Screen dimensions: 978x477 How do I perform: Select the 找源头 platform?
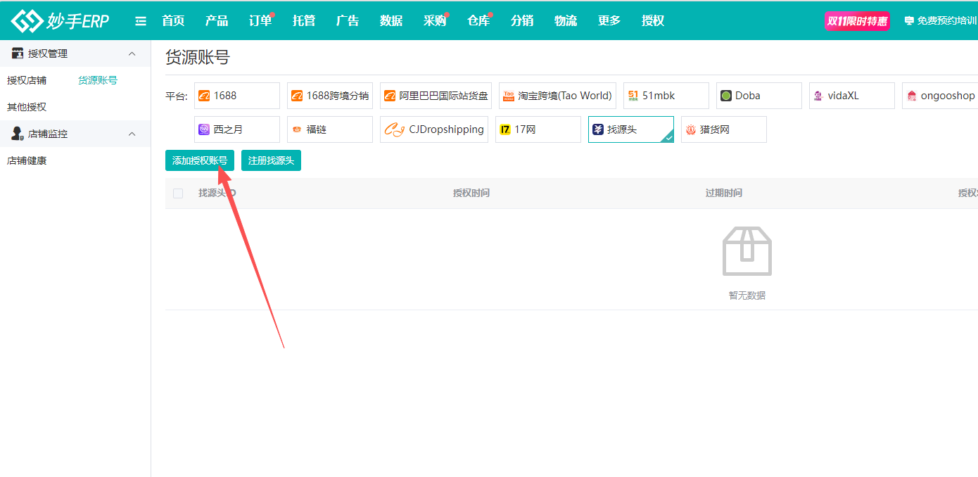tap(631, 129)
